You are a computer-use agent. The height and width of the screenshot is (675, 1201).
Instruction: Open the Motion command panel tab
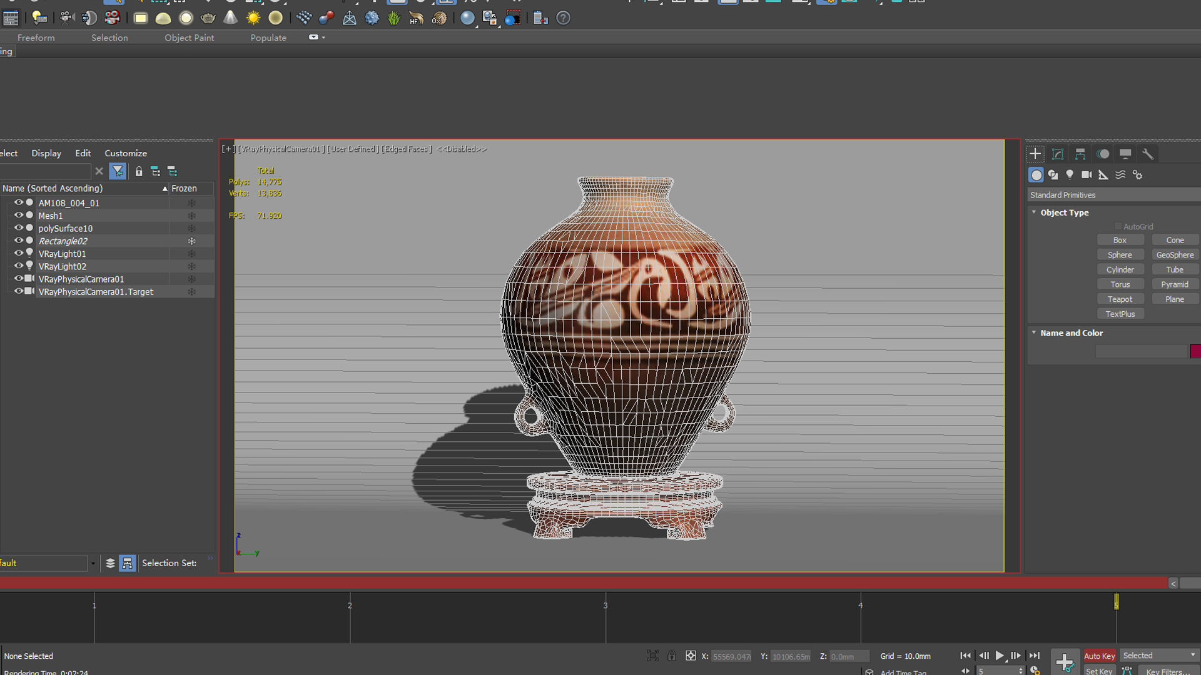(x=1103, y=154)
